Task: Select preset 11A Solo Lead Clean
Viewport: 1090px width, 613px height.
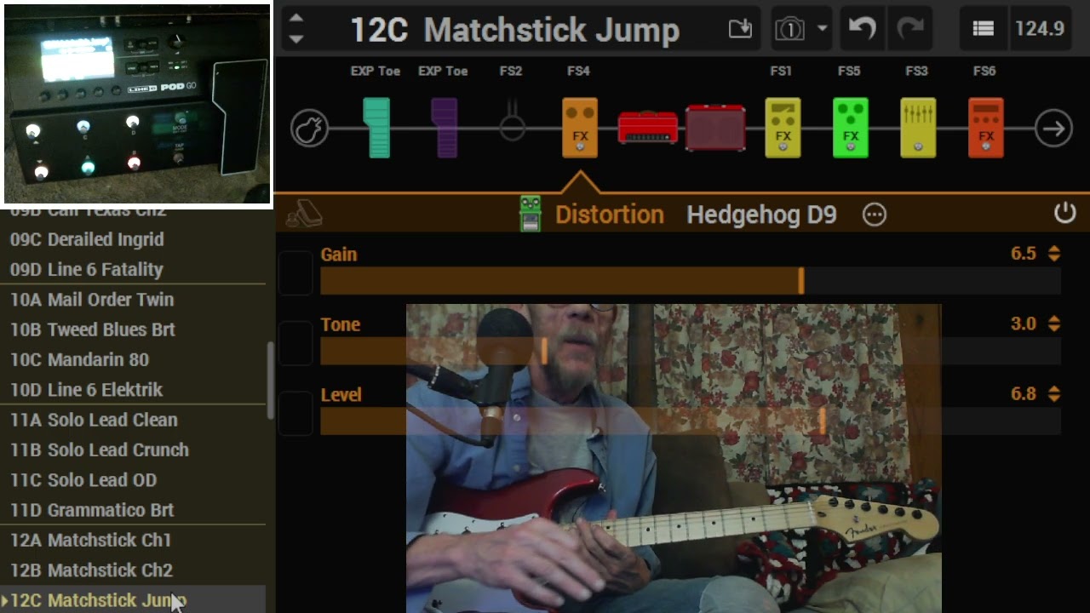Action: (x=133, y=420)
